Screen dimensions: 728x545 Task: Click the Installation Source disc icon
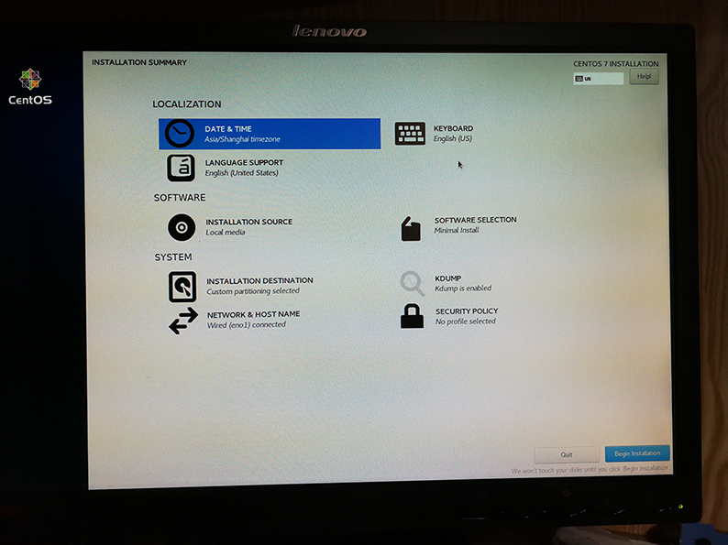pos(182,227)
